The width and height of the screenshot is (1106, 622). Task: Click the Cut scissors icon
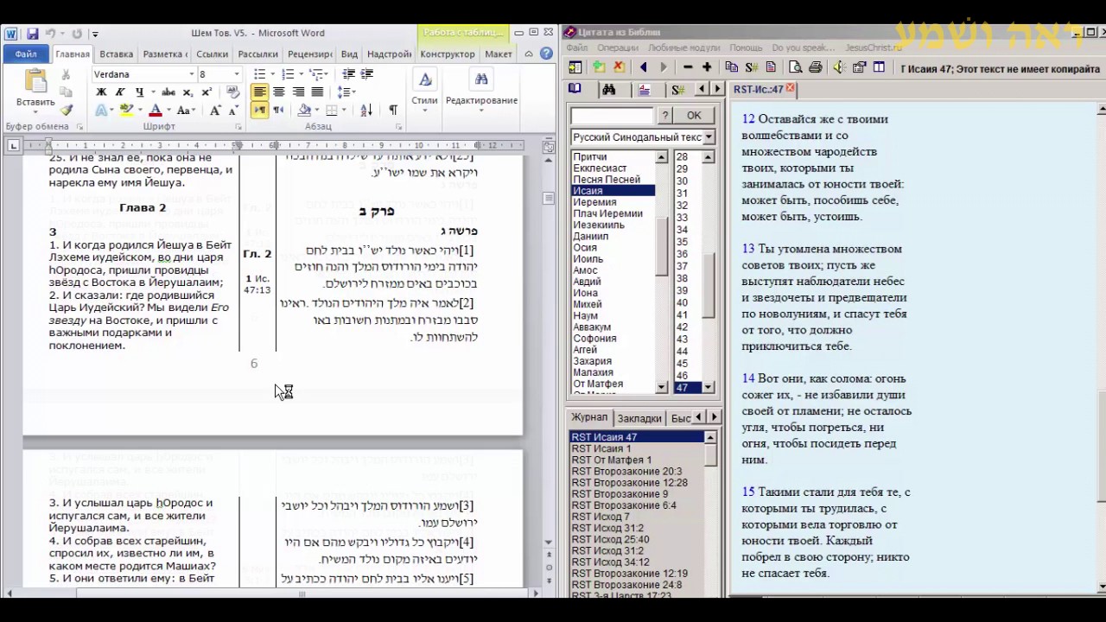pos(66,75)
